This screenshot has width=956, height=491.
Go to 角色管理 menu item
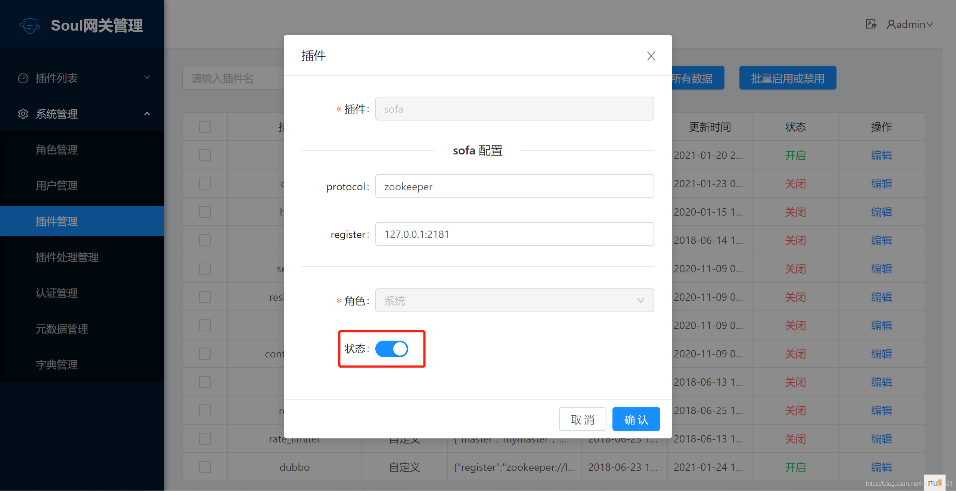pos(57,150)
